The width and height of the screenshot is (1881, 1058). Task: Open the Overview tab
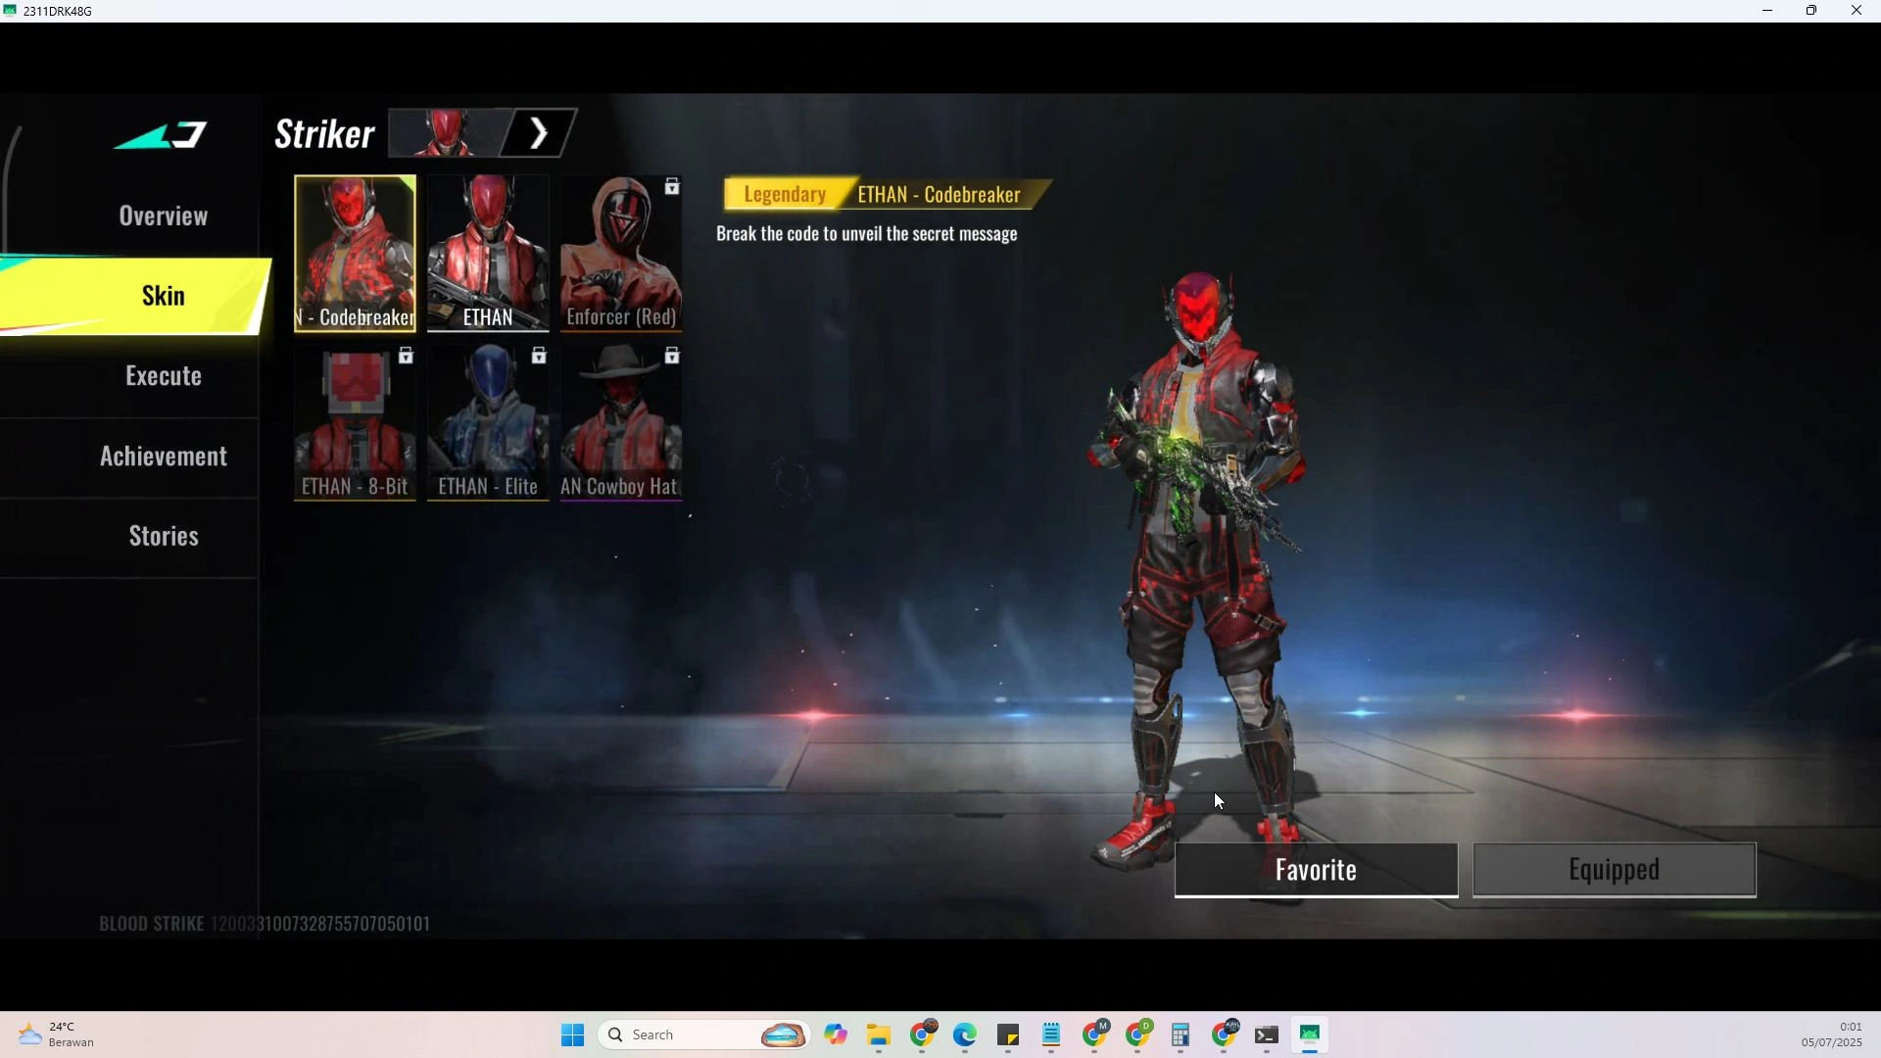[x=163, y=216]
